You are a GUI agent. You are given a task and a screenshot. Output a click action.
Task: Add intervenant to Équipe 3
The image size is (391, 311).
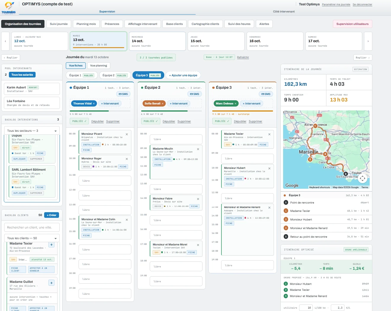[x=252, y=104]
